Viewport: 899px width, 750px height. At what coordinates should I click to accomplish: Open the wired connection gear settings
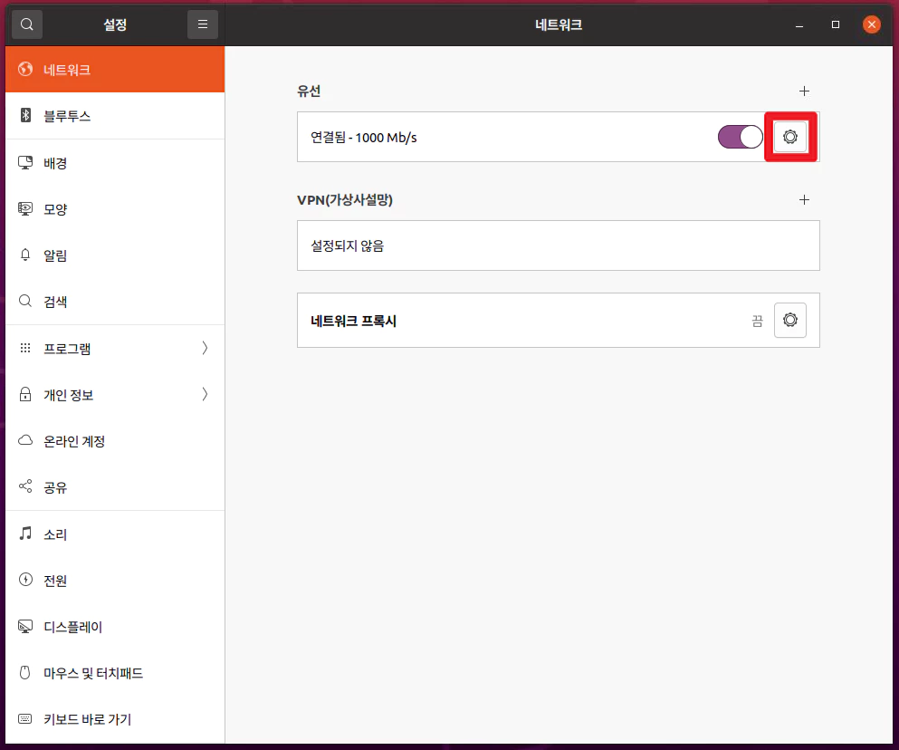click(790, 137)
